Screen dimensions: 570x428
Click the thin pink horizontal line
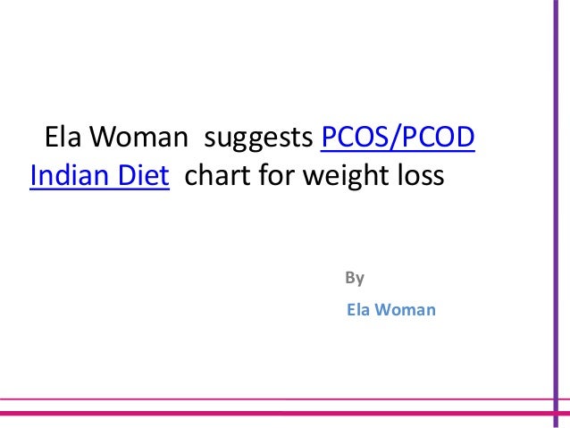click(285, 399)
